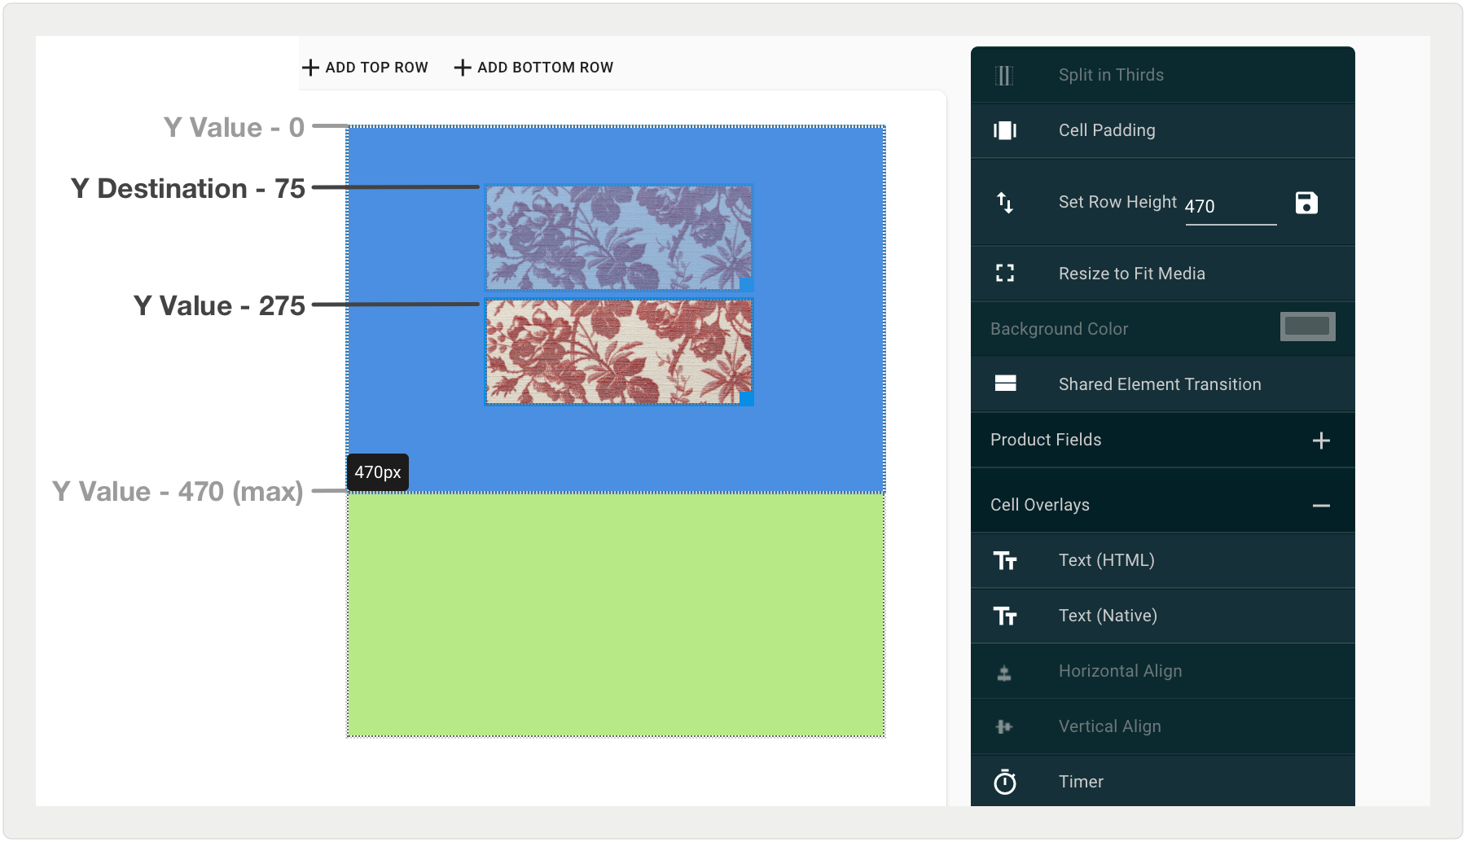Click ADD TOP ROW button
Image resolution: width=1466 pixels, height=842 pixels.
pos(365,68)
